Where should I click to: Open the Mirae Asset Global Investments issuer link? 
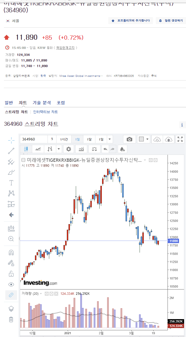click(81, 76)
